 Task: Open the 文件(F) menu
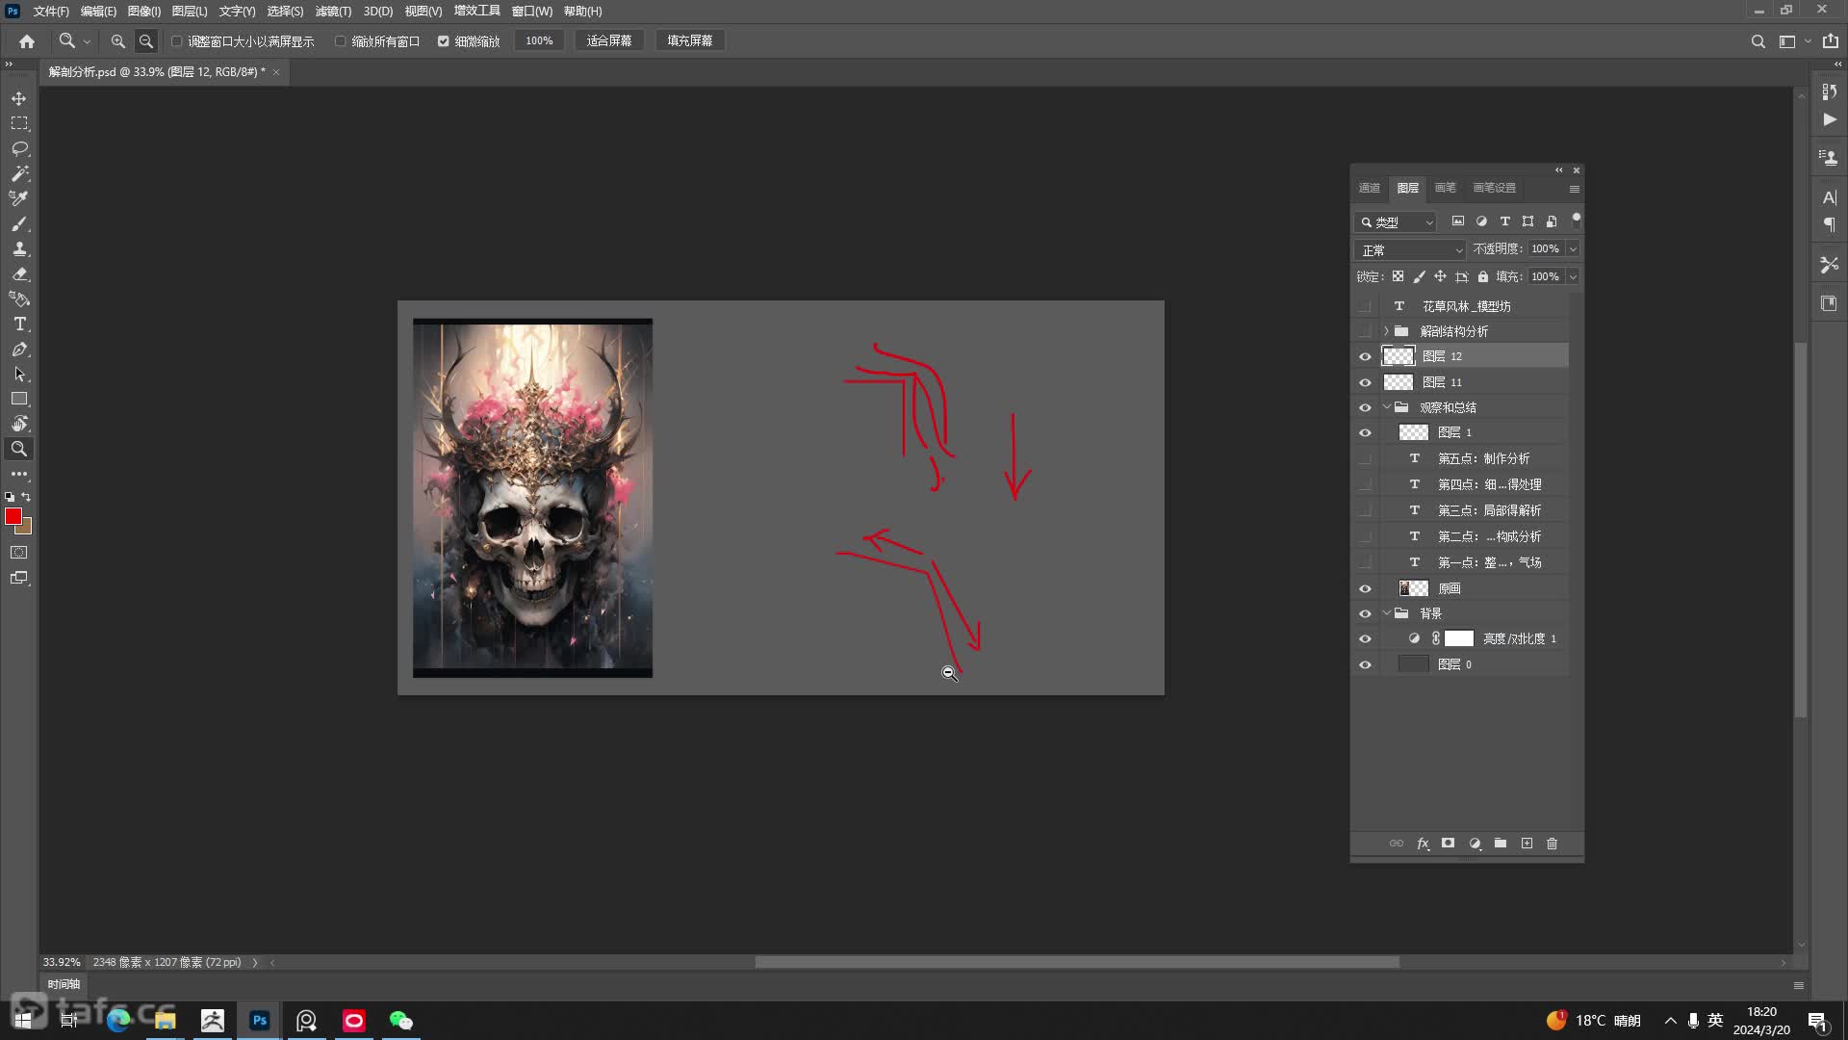[x=51, y=12]
